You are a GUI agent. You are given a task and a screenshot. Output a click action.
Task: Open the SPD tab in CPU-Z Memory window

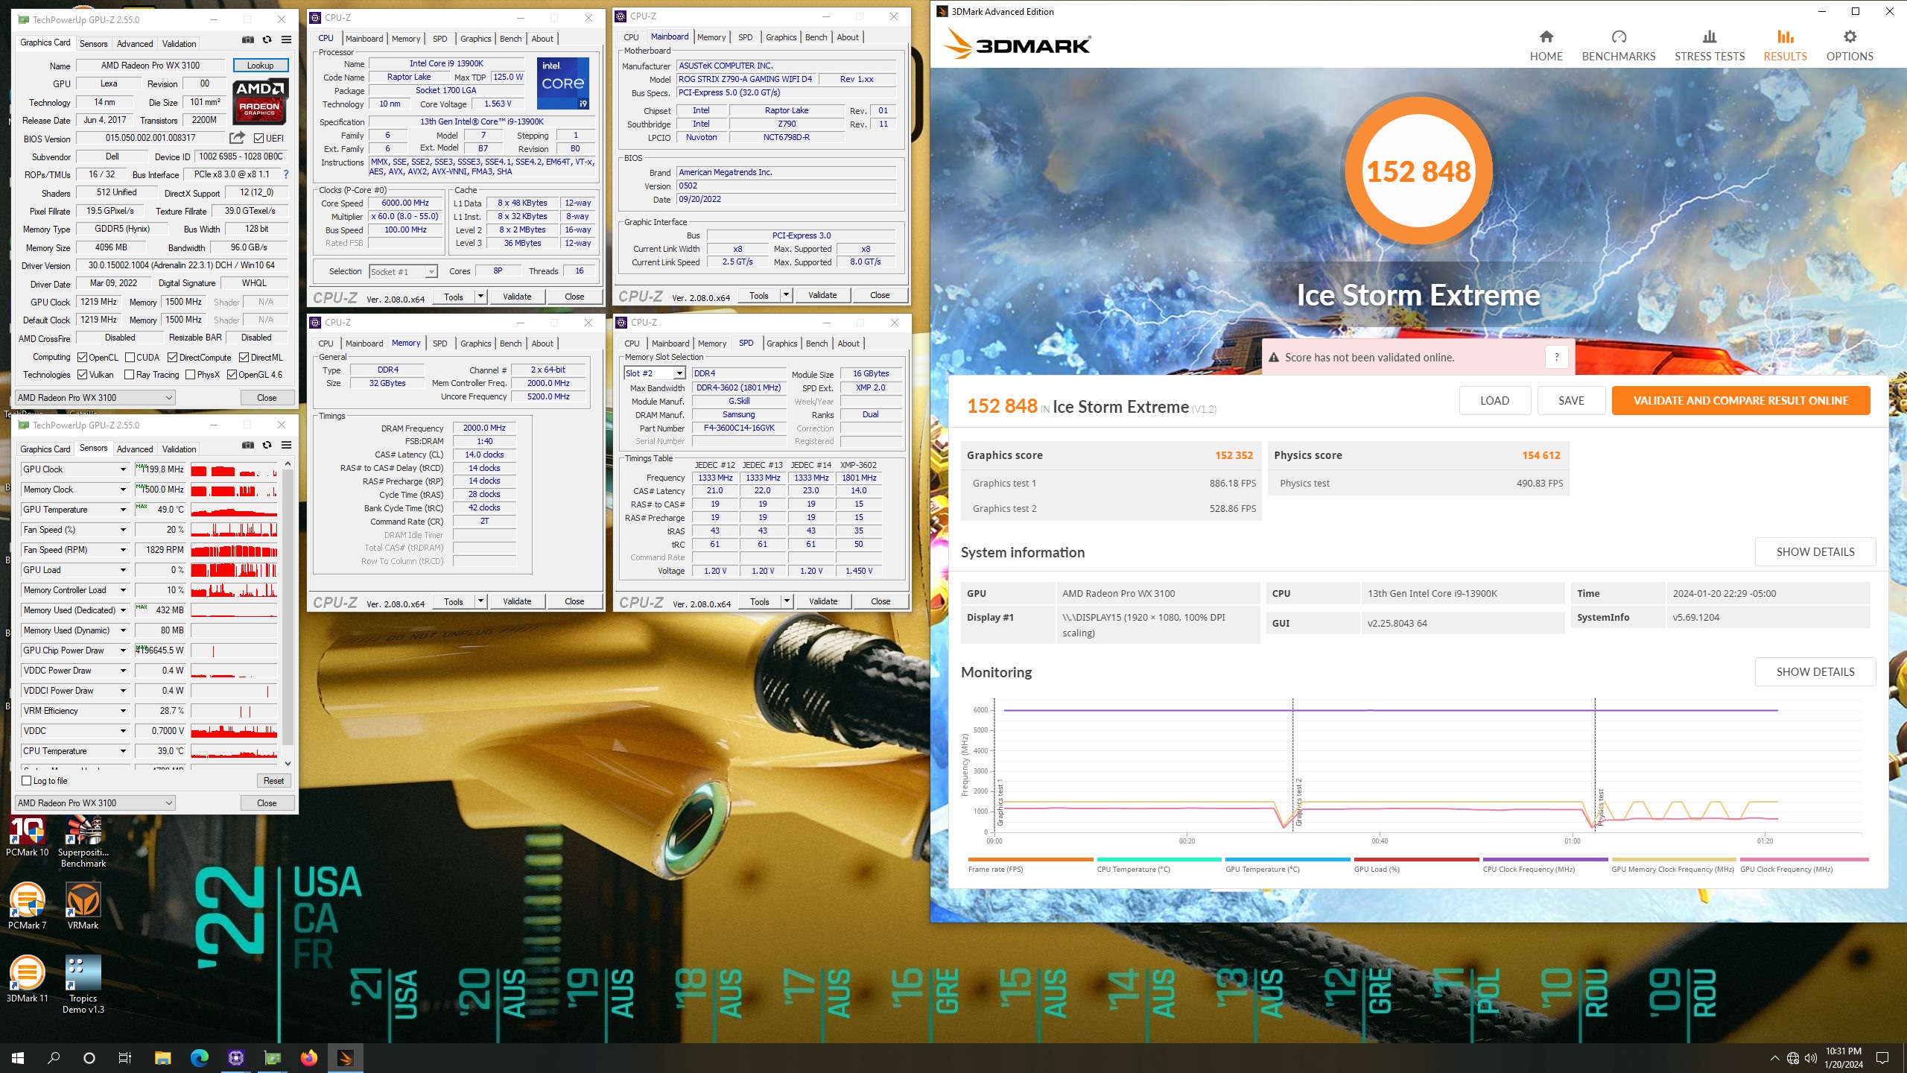440,344
